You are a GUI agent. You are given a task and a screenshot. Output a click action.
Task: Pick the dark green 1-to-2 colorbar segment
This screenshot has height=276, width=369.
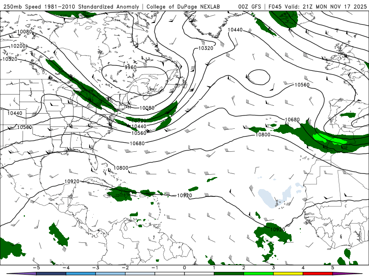pos(229,274)
